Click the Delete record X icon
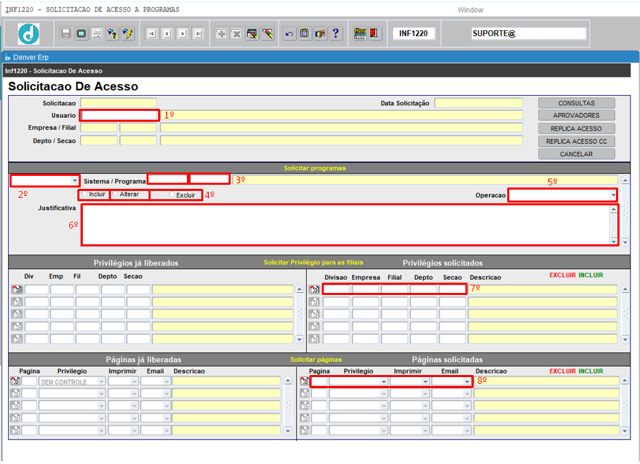 [236, 34]
